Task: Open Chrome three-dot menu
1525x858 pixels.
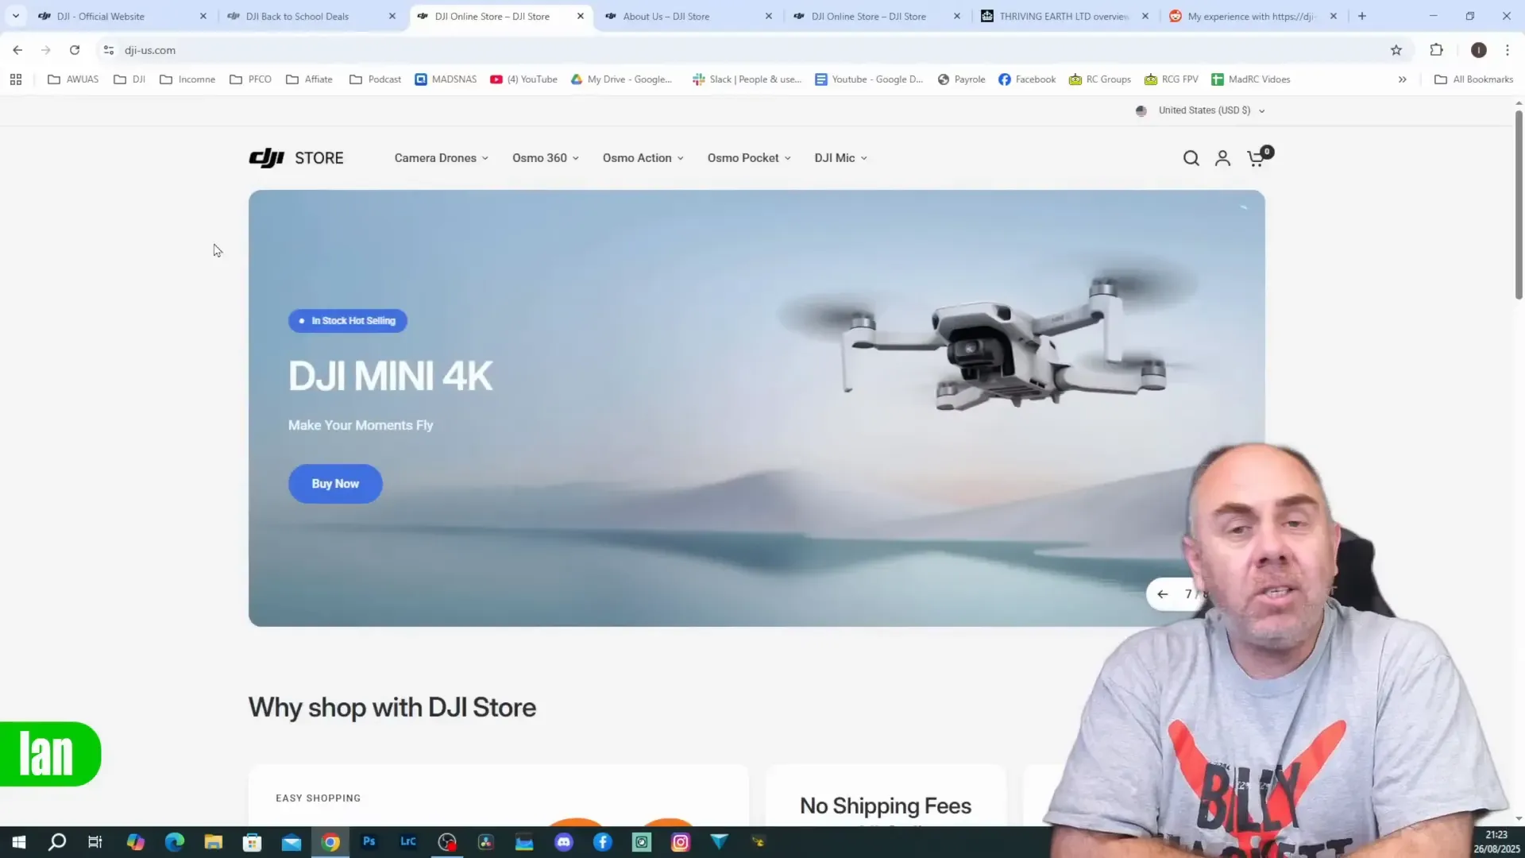Action: 1508,50
